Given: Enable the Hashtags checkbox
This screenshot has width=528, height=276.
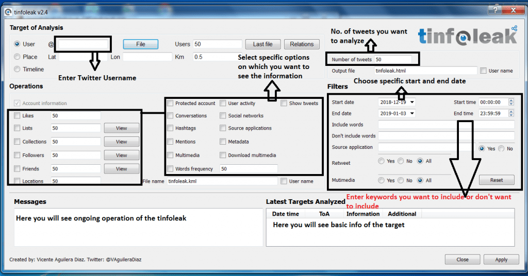Looking at the screenshot, I should pyautogui.click(x=170, y=128).
